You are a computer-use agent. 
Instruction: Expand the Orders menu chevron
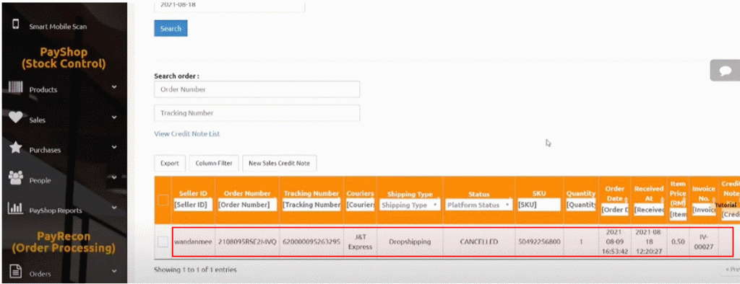(114, 271)
